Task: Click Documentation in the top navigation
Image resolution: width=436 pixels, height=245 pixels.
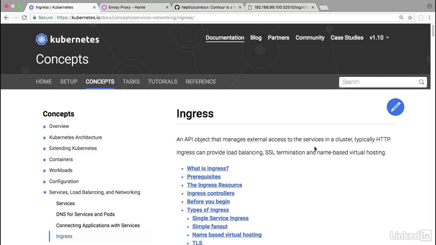Action: (225, 38)
